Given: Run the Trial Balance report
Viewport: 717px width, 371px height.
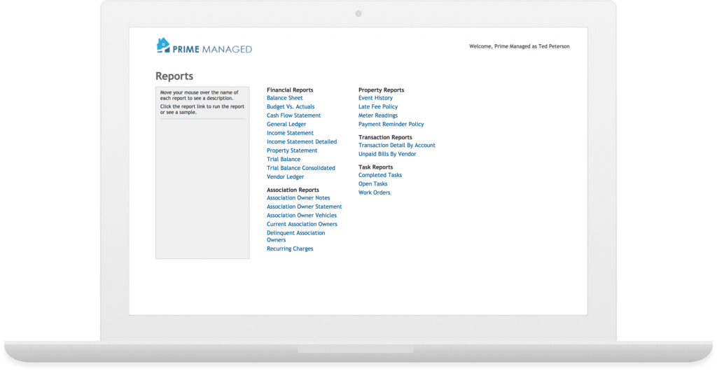Looking at the screenshot, I should pos(284,159).
